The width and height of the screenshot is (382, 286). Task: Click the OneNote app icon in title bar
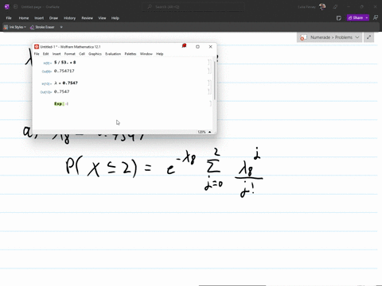pyautogui.click(x=7, y=7)
